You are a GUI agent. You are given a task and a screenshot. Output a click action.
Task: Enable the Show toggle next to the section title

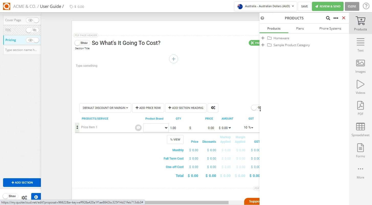click(82, 43)
